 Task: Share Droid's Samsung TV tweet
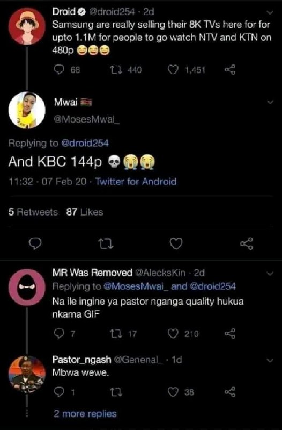[x=230, y=70]
